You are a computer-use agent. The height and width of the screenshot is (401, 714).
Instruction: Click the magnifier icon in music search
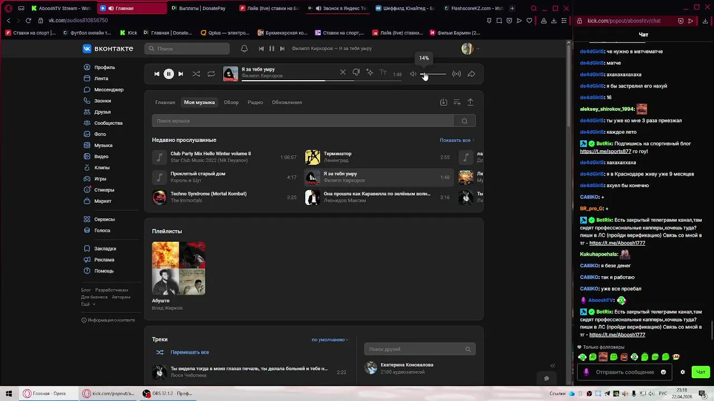(464, 121)
